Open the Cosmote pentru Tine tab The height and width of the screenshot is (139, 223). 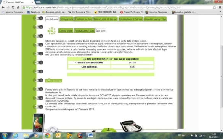pos(155,19)
